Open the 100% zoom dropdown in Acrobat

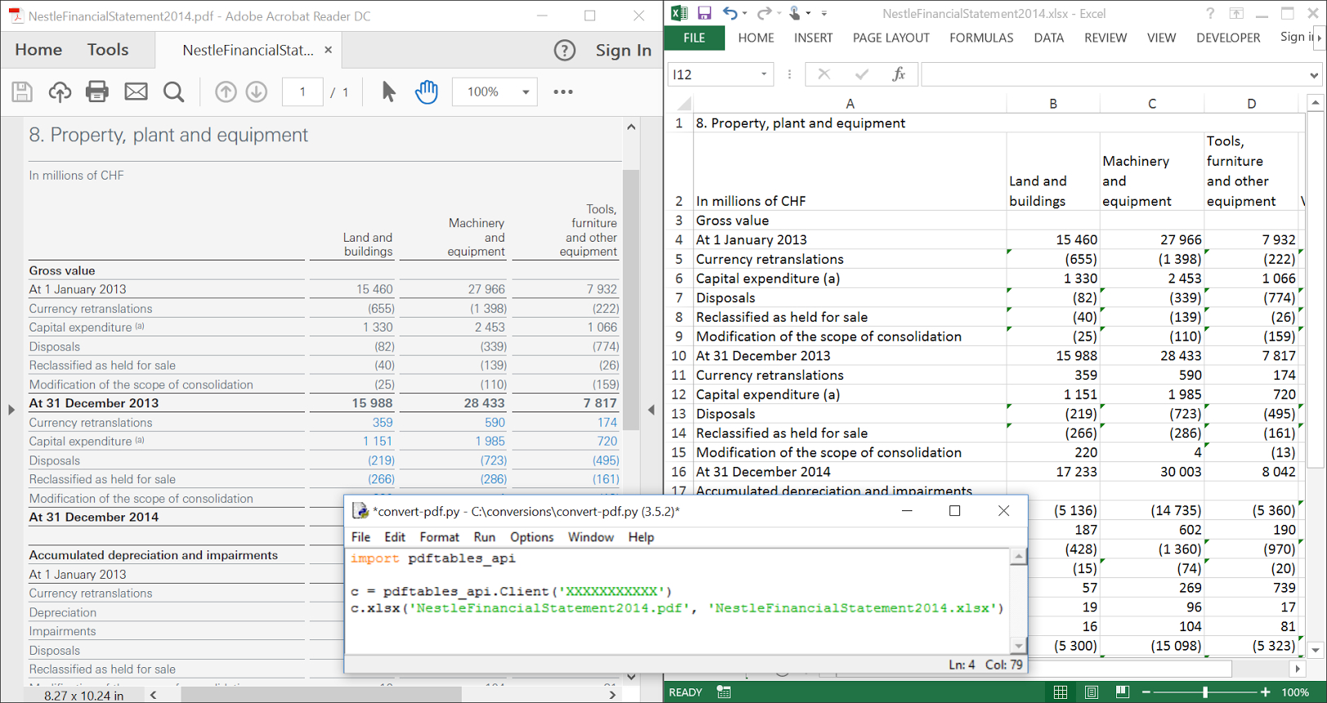point(525,92)
